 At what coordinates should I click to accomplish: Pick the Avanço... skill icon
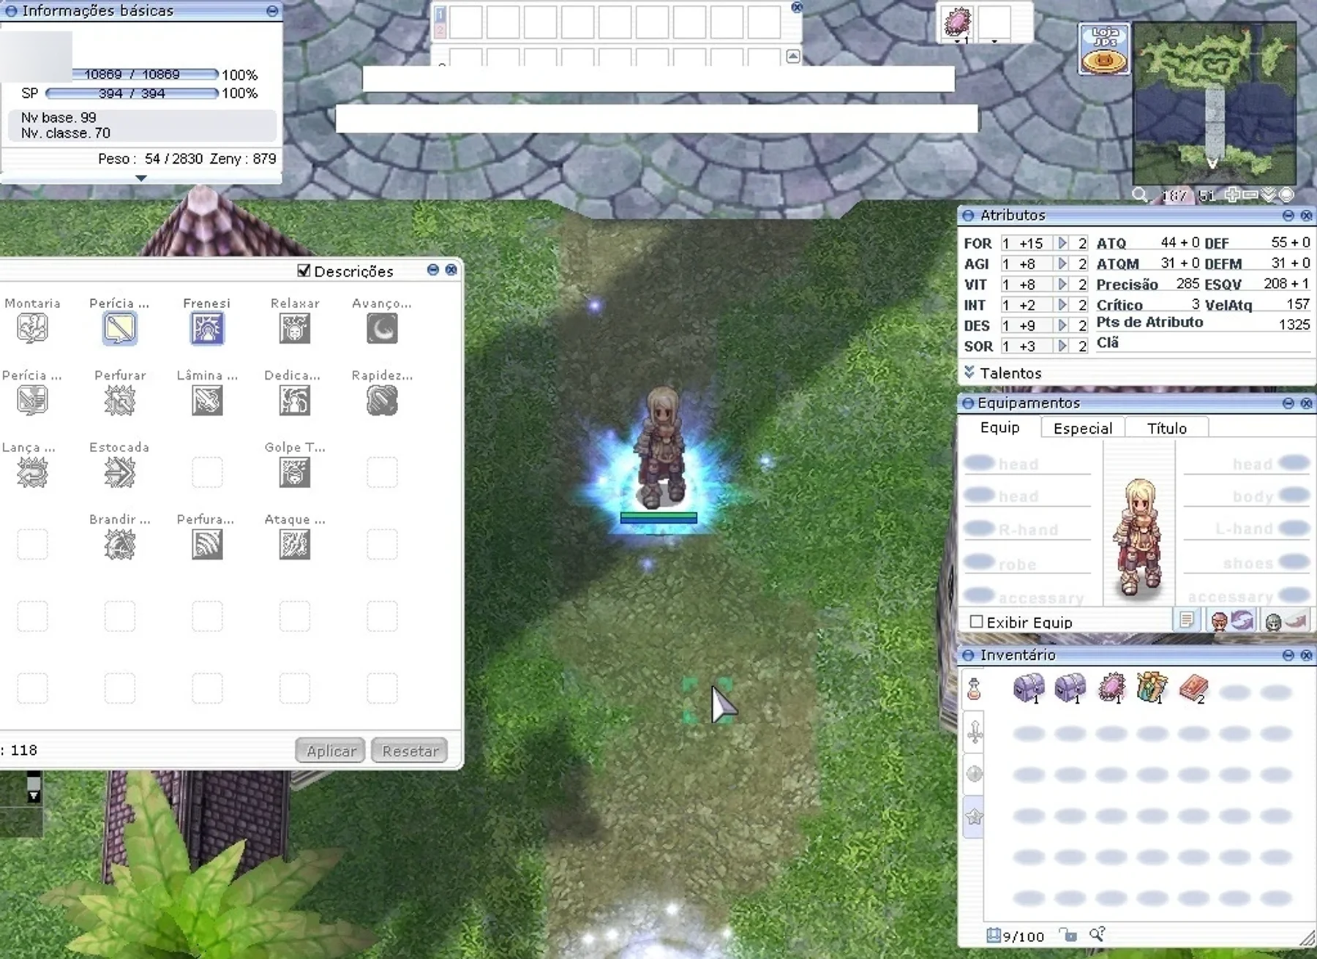pos(382,328)
